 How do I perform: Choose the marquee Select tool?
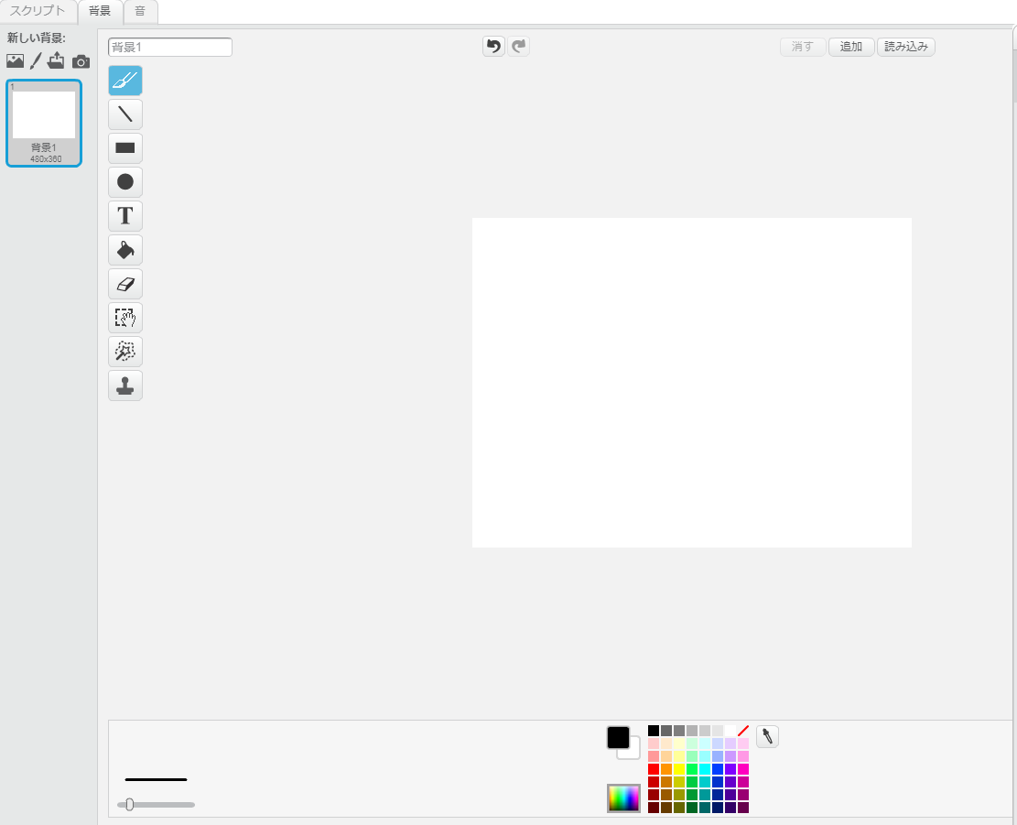click(x=125, y=318)
